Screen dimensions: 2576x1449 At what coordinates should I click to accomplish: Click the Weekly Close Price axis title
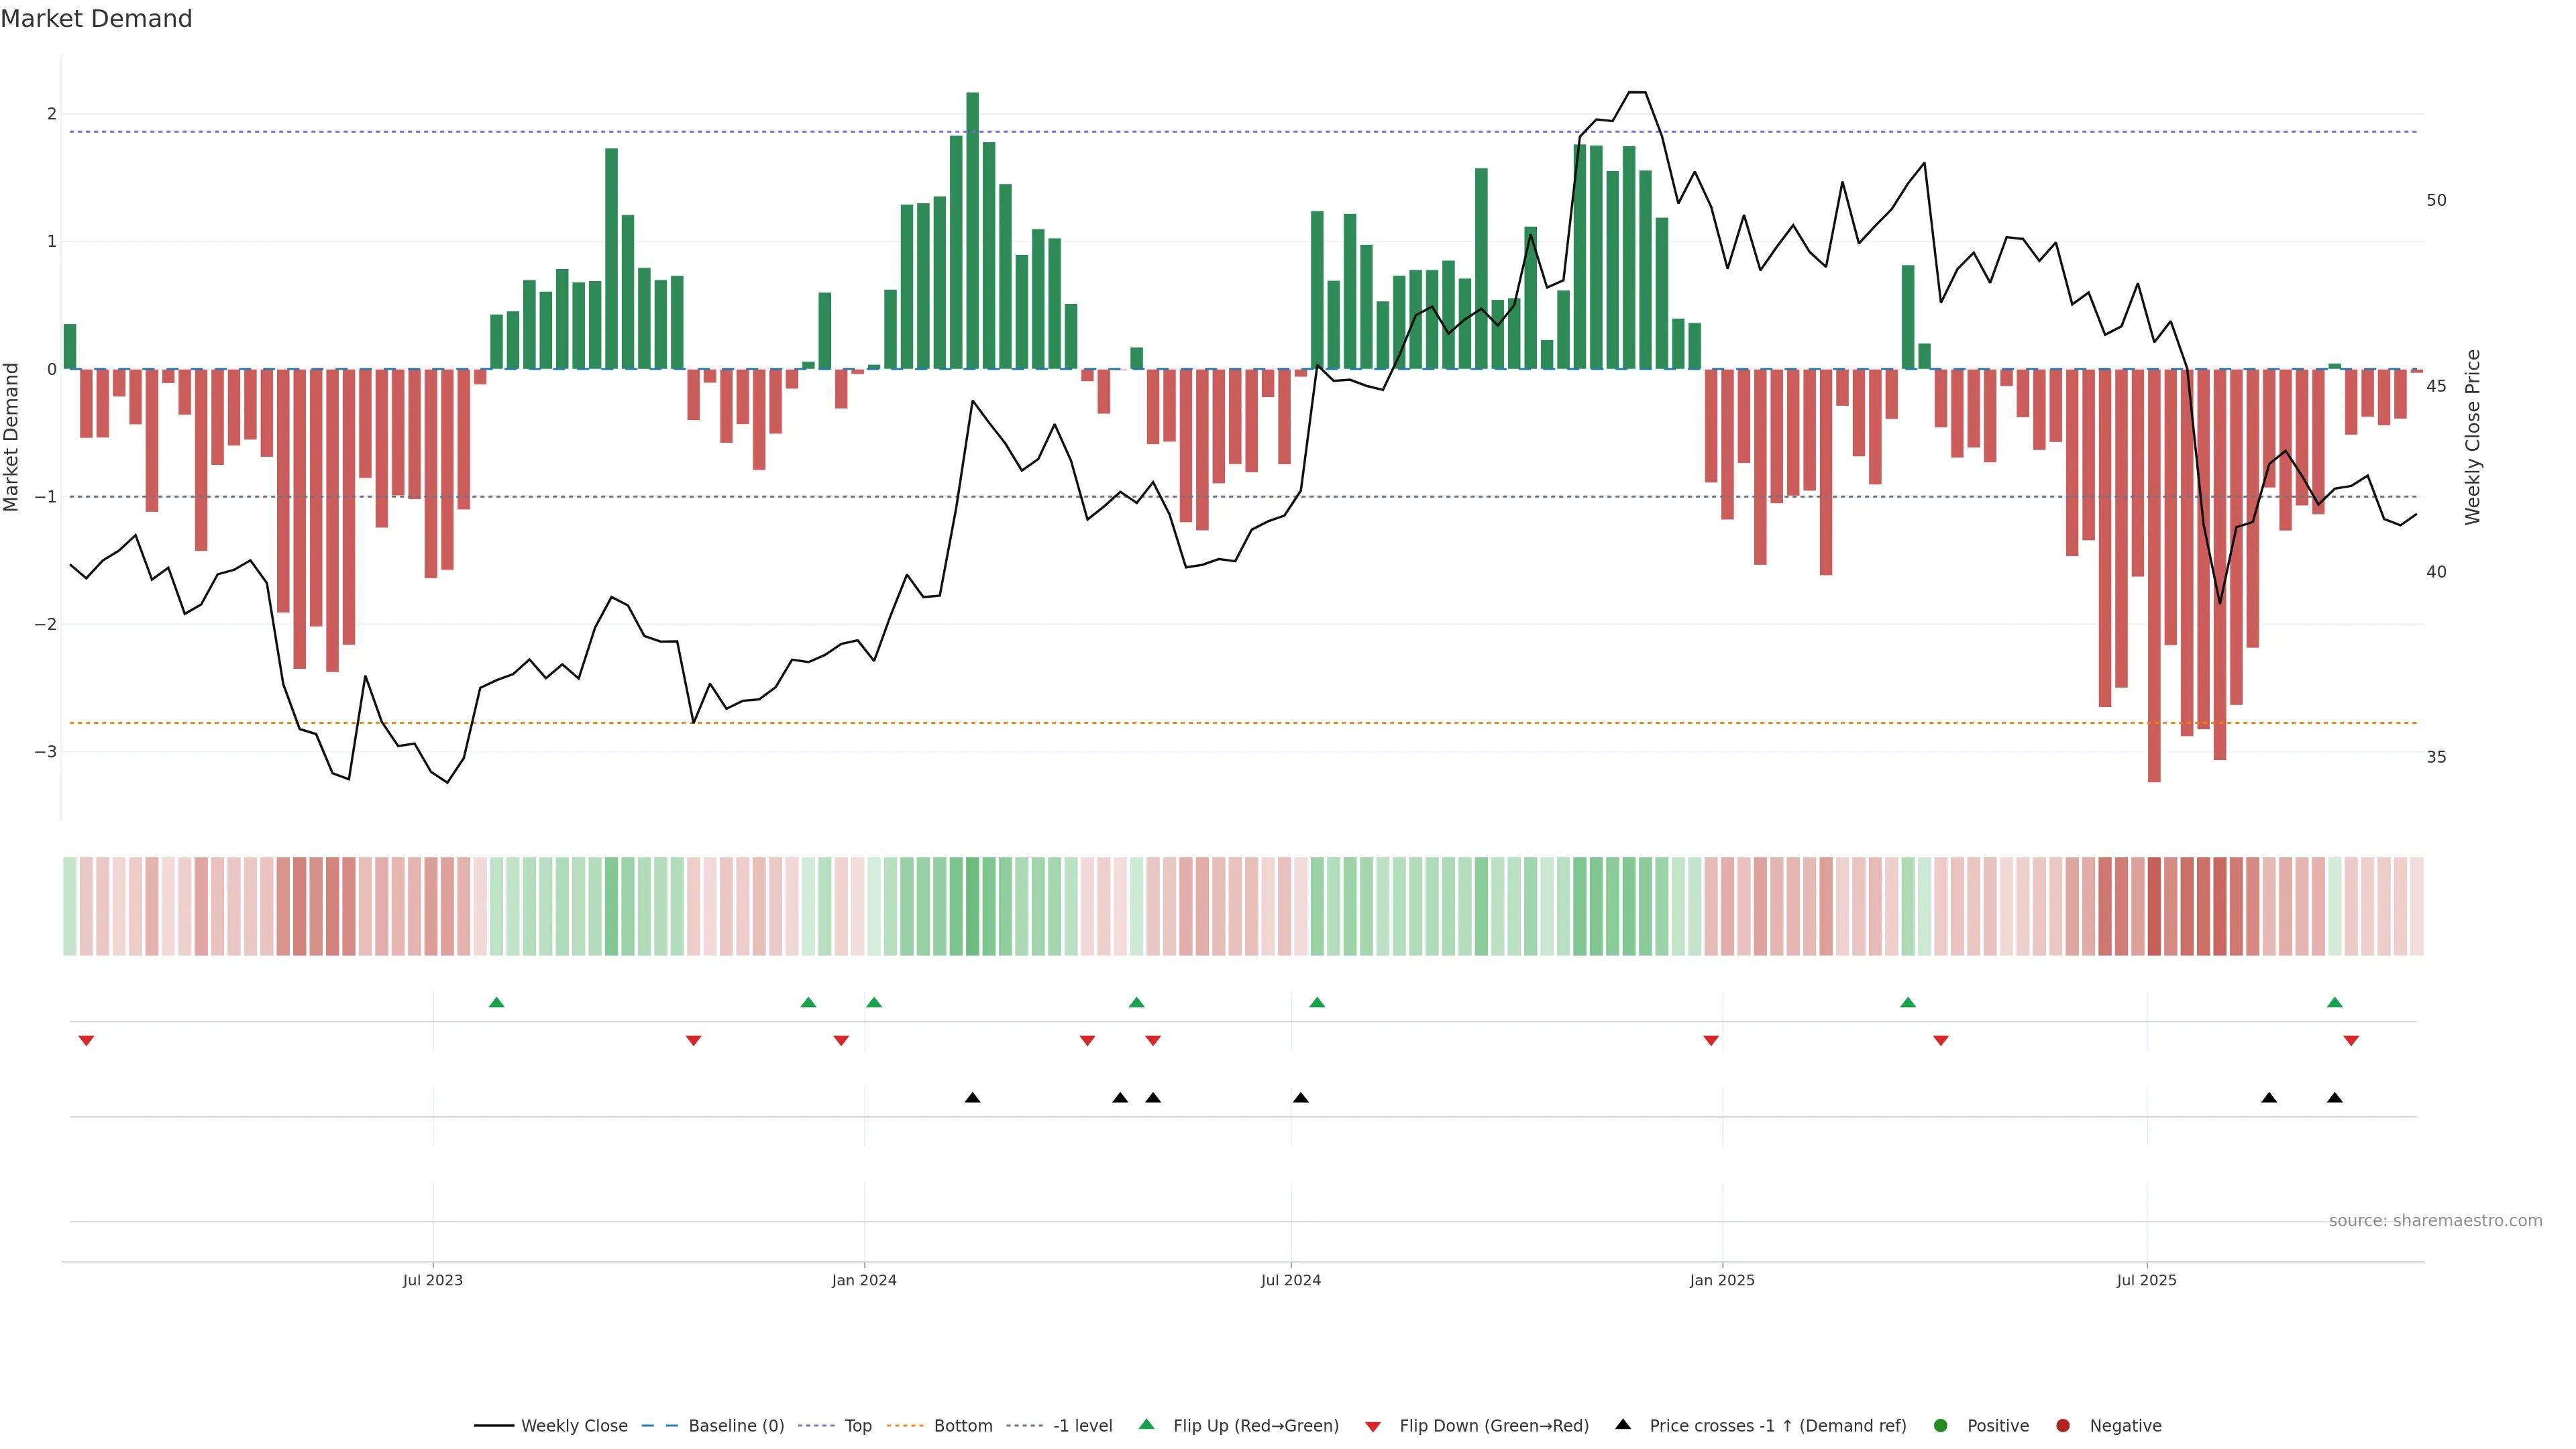pos(2473,437)
